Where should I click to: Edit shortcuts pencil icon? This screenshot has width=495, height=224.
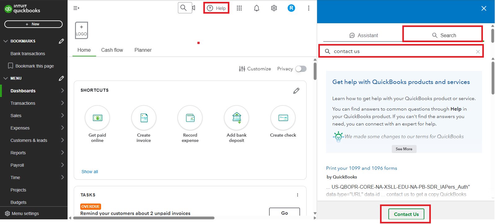click(x=296, y=90)
